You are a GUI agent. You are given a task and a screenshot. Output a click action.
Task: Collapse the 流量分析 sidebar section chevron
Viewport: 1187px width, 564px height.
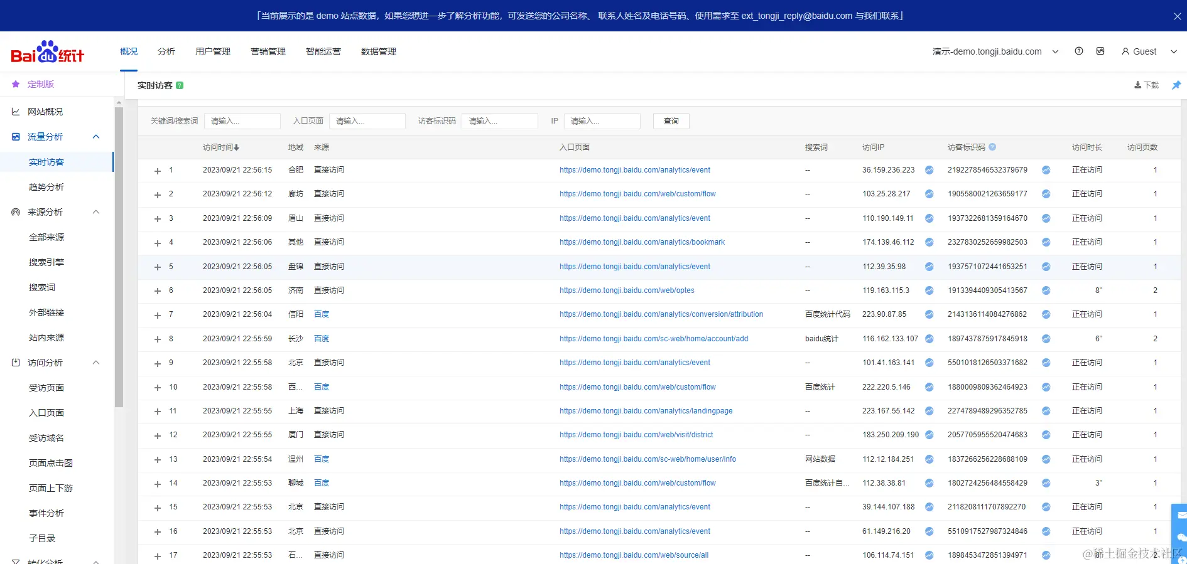point(96,137)
